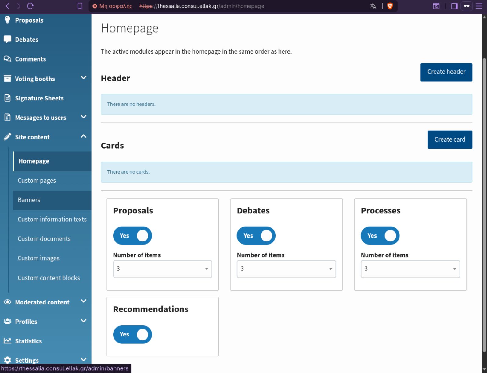Open Custom information texts item
This screenshot has width=487, height=373.
[52, 219]
